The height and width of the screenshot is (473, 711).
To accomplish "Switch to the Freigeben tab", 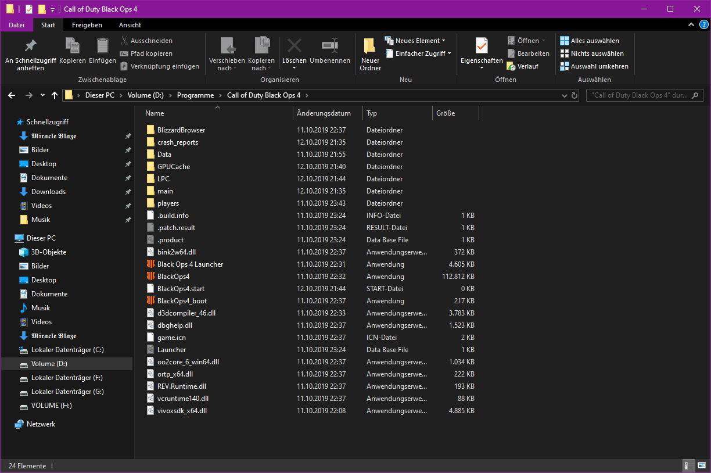I will click(87, 25).
